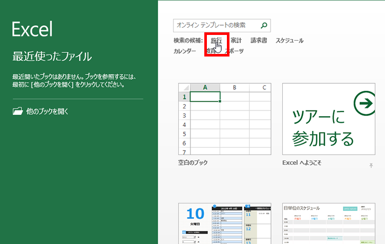Open the ツアーに参加する template thumbnail
Image resolution: width=385 pixels, height=244 pixels.
coord(329,119)
